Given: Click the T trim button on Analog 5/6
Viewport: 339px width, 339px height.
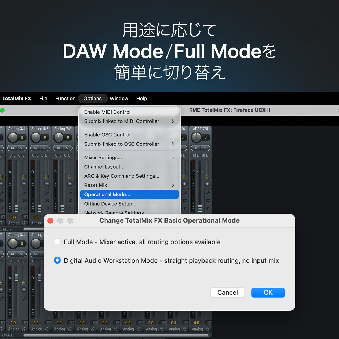Looking at the screenshot, I should 47,184.
